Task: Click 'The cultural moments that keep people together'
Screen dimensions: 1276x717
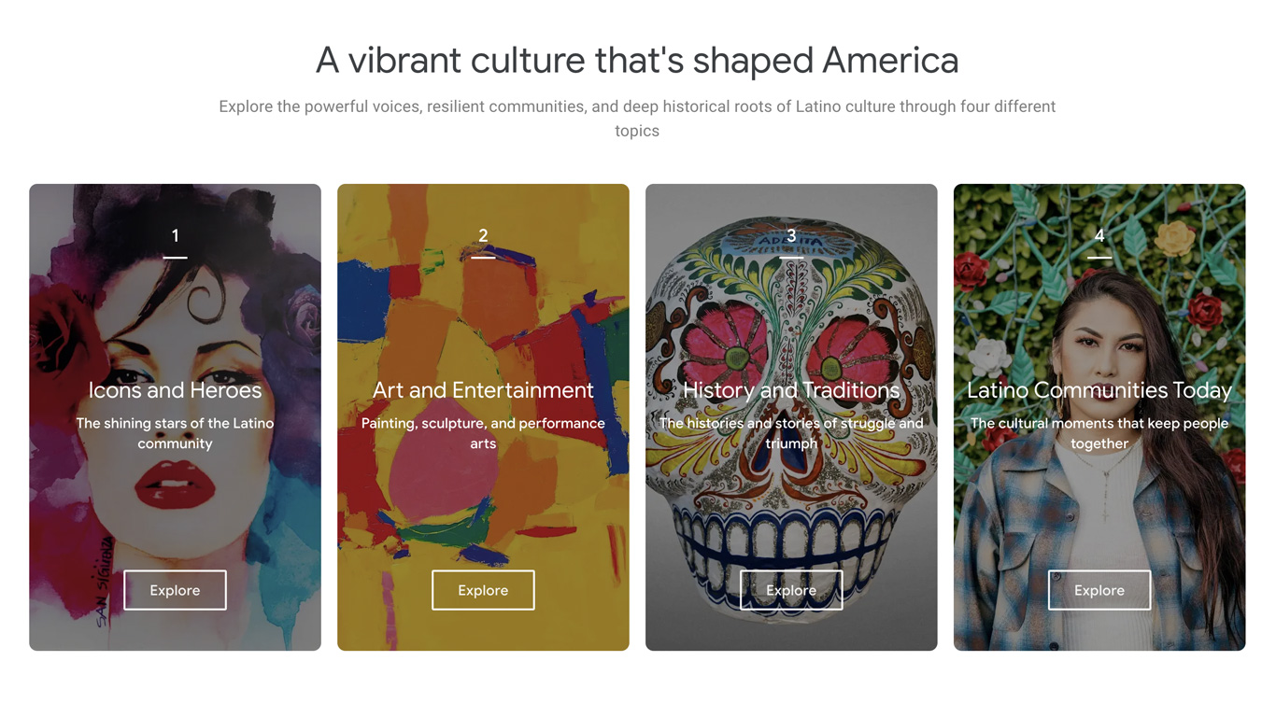Action: pyautogui.click(x=1099, y=433)
